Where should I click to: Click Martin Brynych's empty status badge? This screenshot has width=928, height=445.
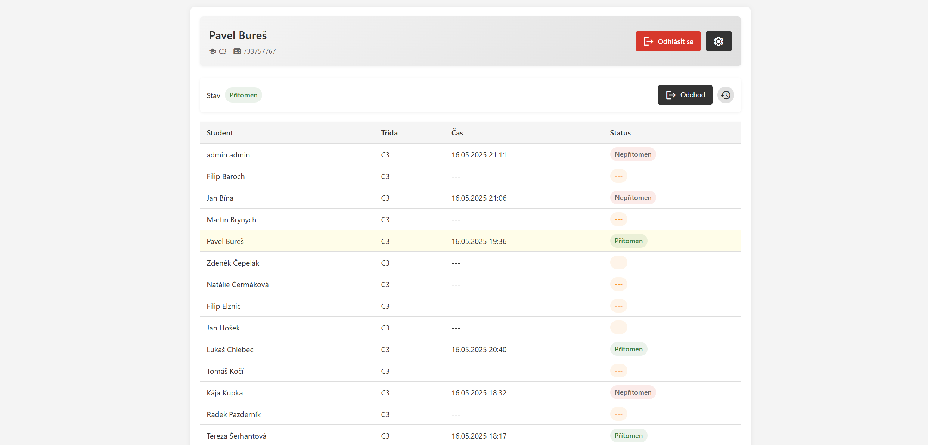click(x=618, y=219)
